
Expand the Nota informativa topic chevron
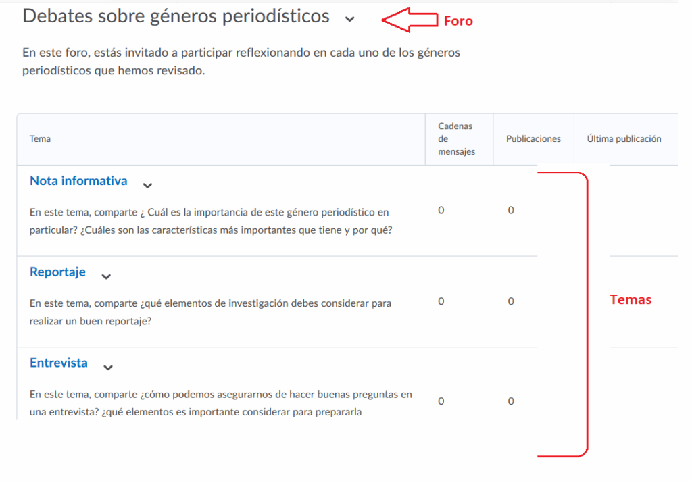[148, 184]
